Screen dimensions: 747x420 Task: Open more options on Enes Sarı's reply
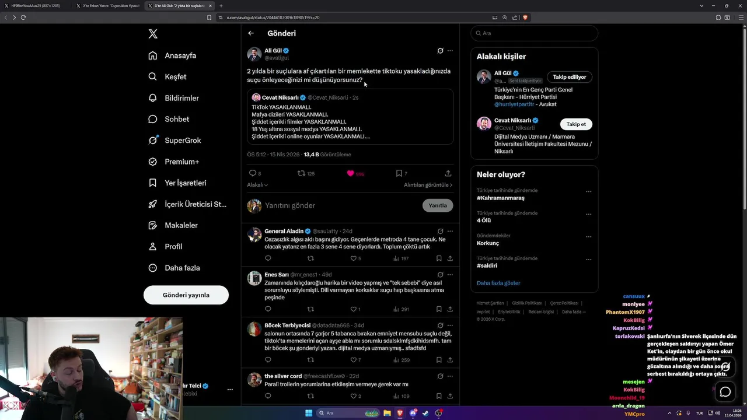tap(450, 274)
